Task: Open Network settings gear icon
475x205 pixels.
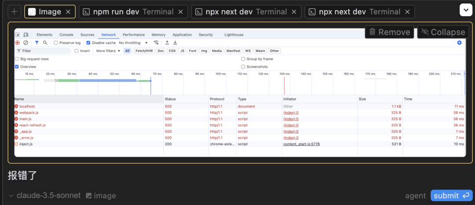Action: (x=459, y=43)
